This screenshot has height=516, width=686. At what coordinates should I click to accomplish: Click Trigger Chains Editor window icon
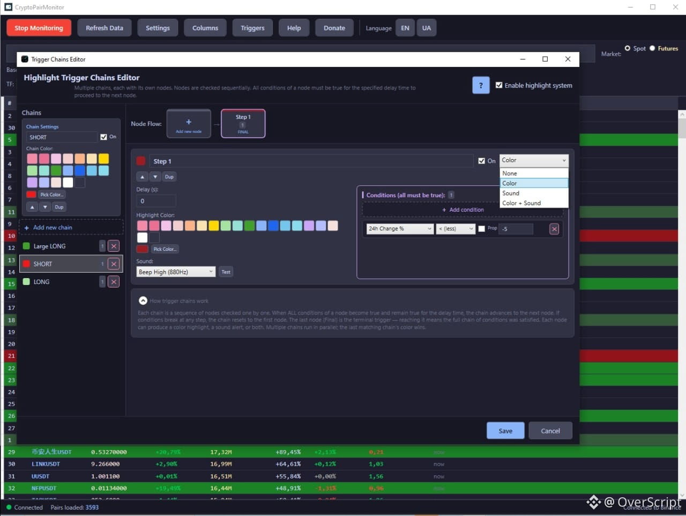(25, 59)
